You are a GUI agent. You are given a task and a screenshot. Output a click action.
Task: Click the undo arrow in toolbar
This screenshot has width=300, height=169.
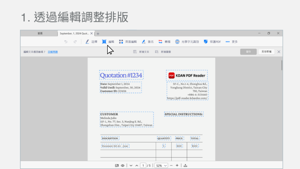(66, 42)
